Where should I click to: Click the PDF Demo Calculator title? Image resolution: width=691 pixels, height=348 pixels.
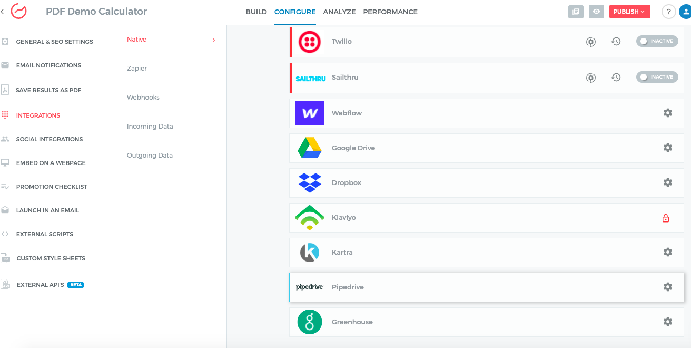[x=96, y=11]
